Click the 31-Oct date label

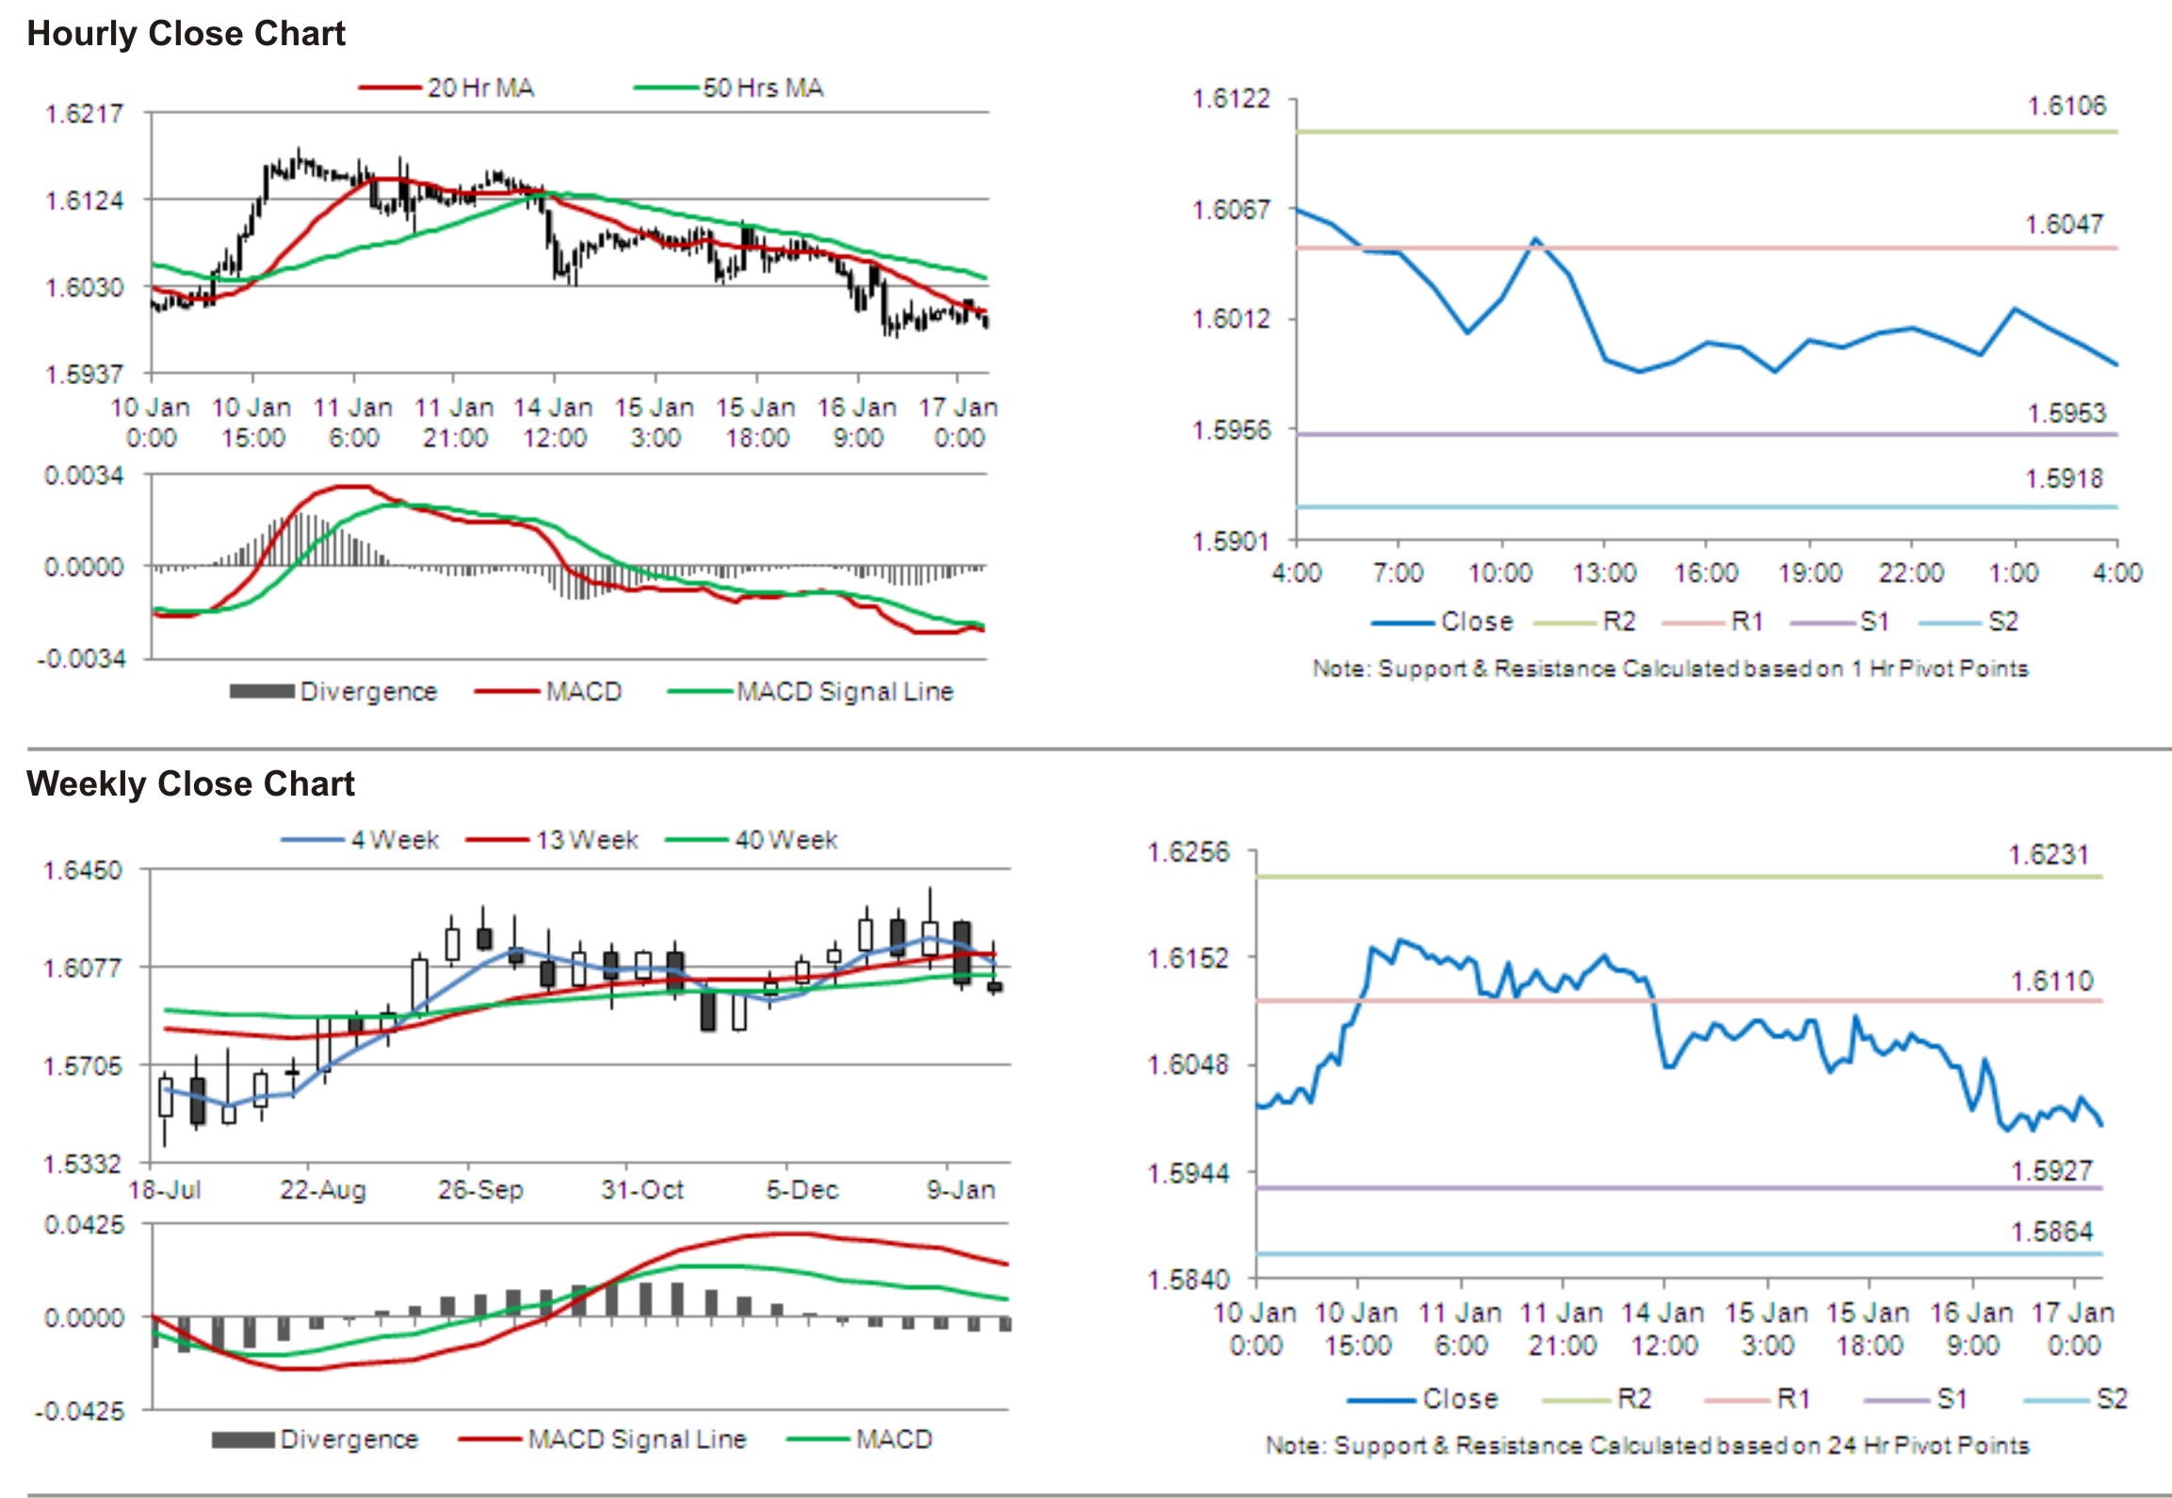[642, 1190]
